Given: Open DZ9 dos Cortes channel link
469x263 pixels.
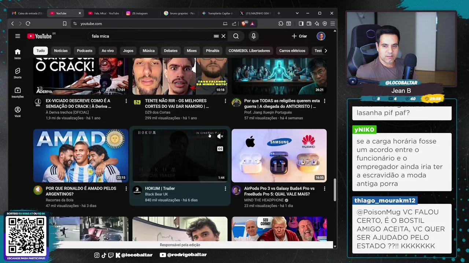Looking at the screenshot, I should pyautogui.click(x=160, y=113).
